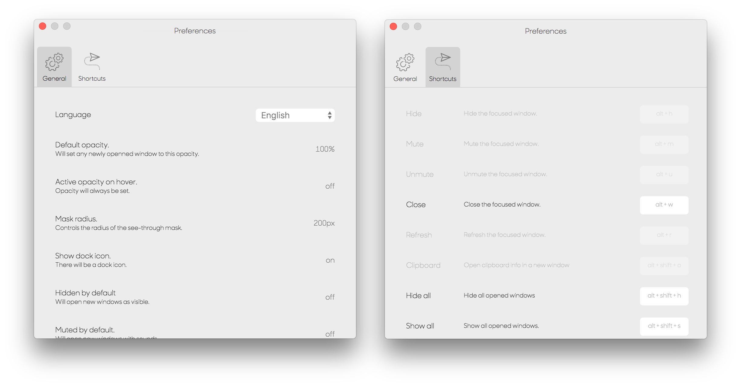Image resolution: width=736 pixels, height=387 pixels.
Task: Toggle the Active opacity on hover setting
Action: coord(330,186)
